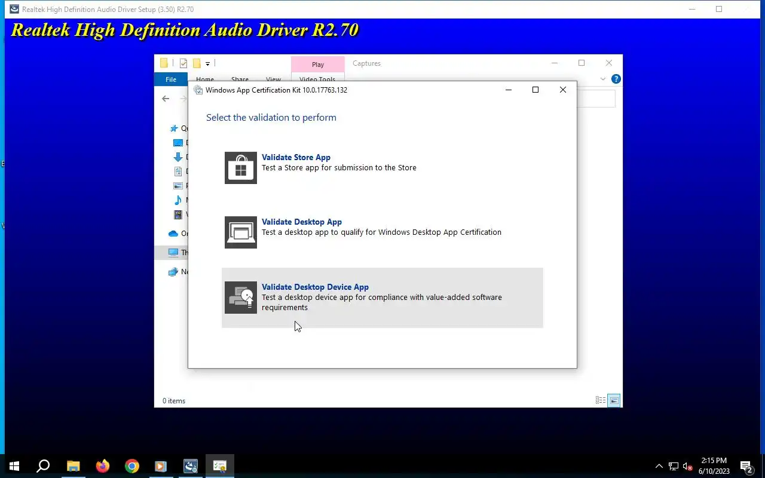The height and width of the screenshot is (478, 765).
Task: Open the Validate Desktop App link
Action: click(302, 222)
